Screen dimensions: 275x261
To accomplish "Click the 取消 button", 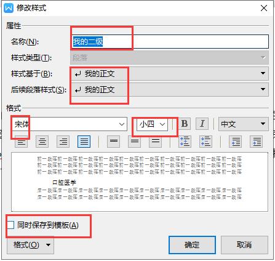I will 244,245.
